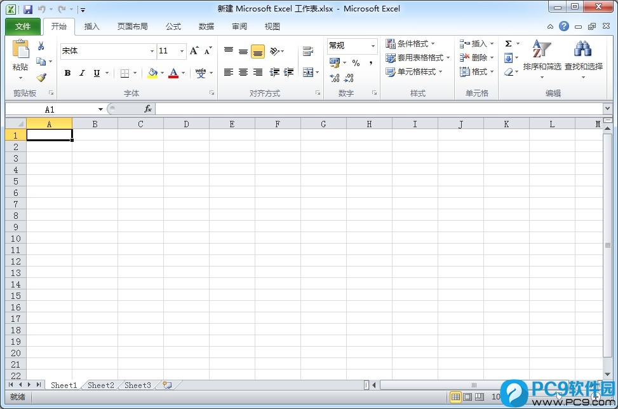618x409 pixels.
Task: Toggle align text right
Action: click(258, 72)
